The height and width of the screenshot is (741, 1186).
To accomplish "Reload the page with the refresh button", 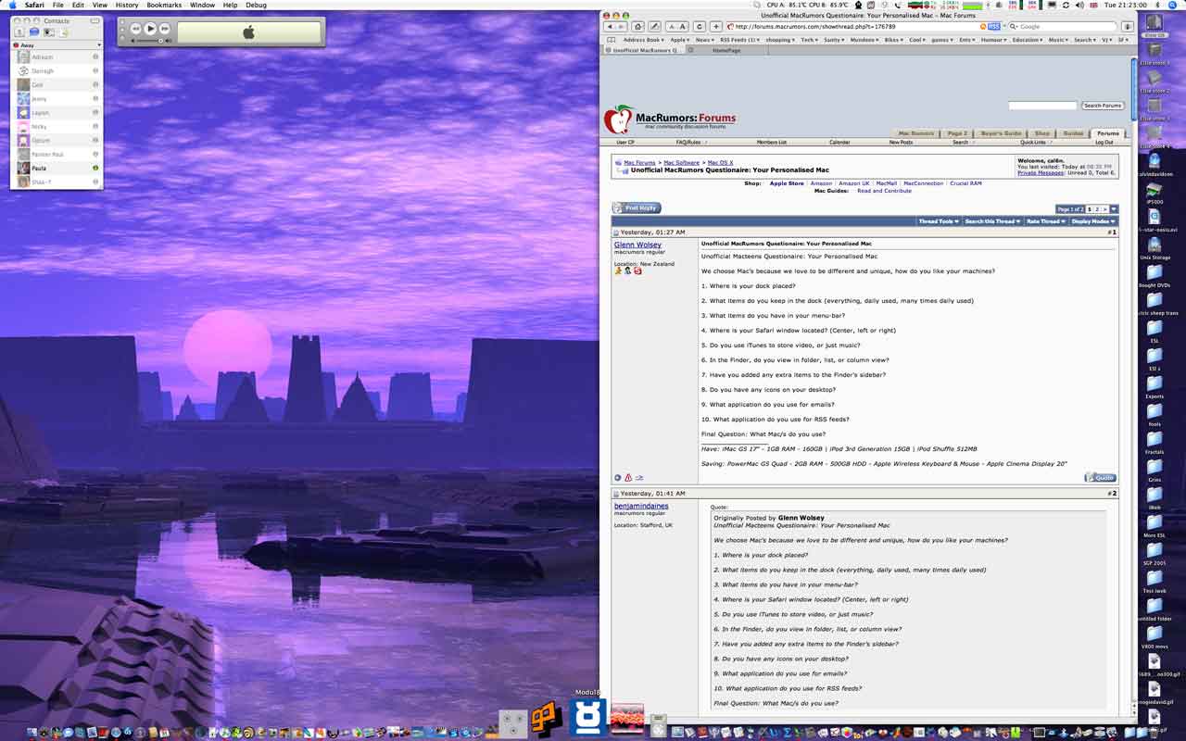I will (x=700, y=27).
